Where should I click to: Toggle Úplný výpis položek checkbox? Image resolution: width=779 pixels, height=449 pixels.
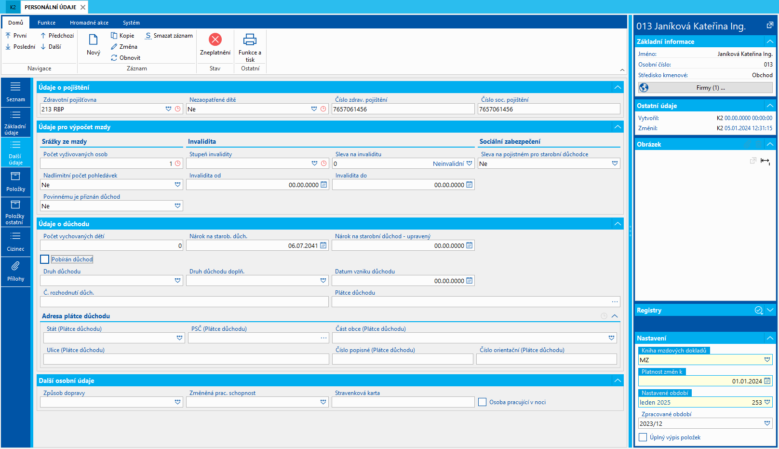(x=643, y=437)
